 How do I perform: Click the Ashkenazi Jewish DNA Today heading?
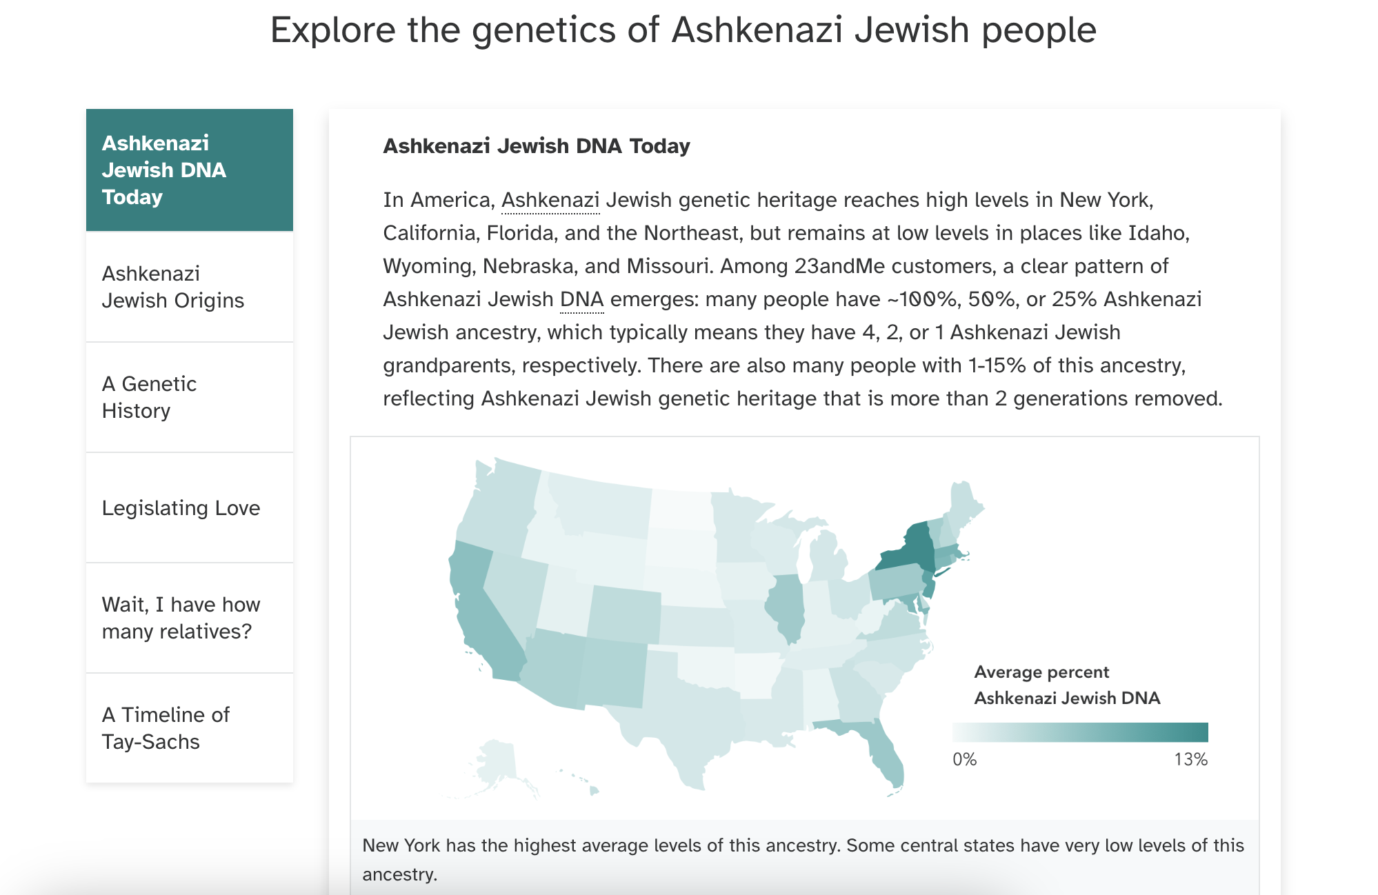pos(537,146)
